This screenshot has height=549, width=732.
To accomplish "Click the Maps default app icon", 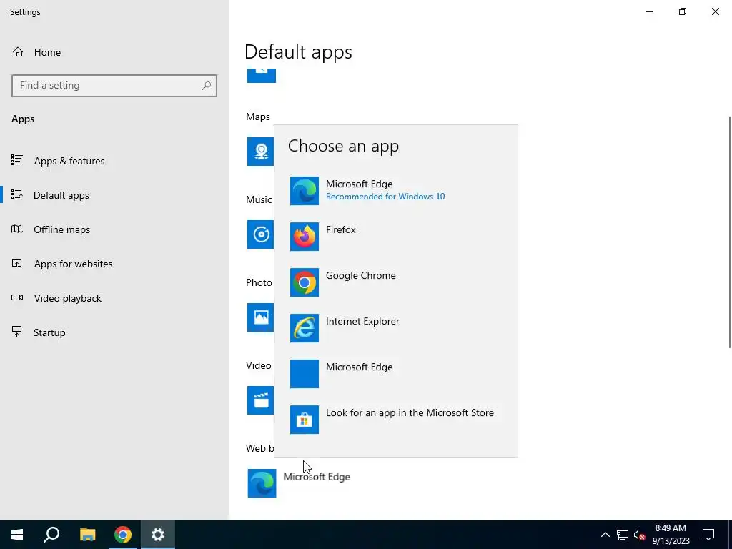I will [x=260, y=152].
